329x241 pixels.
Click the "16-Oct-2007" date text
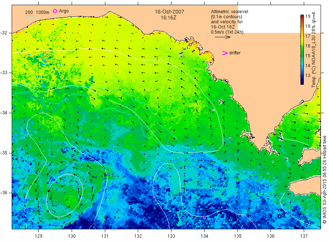pyautogui.click(x=169, y=12)
